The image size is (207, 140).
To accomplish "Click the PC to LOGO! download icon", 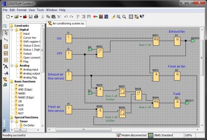I will click(x=101, y=16).
